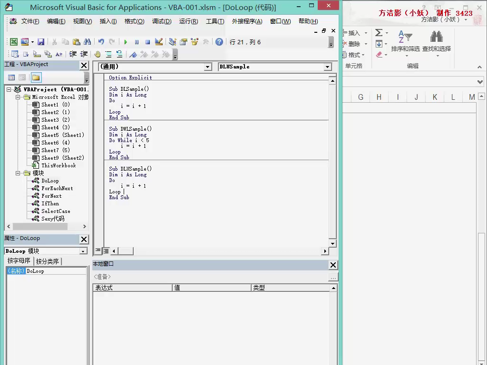
Task: Open the DLUSample procedure dropdown
Action: click(x=327, y=67)
